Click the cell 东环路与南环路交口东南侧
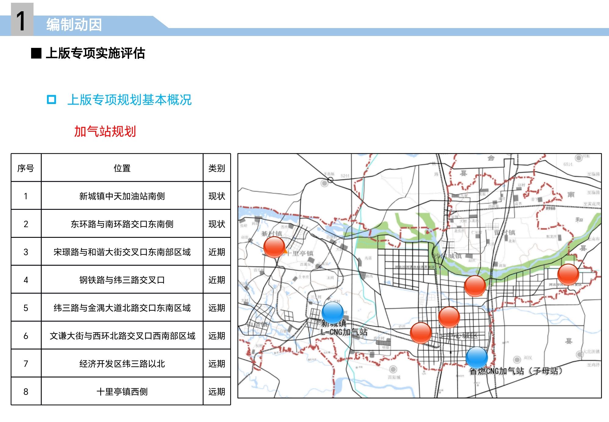Screen dimensions: 609x422 [x=122, y=224]
